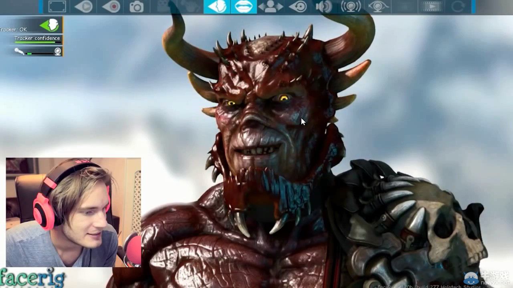Click the eye broadcast icon in toolbar
Screen dimensions: 513x288
click(x=378, y=6)
